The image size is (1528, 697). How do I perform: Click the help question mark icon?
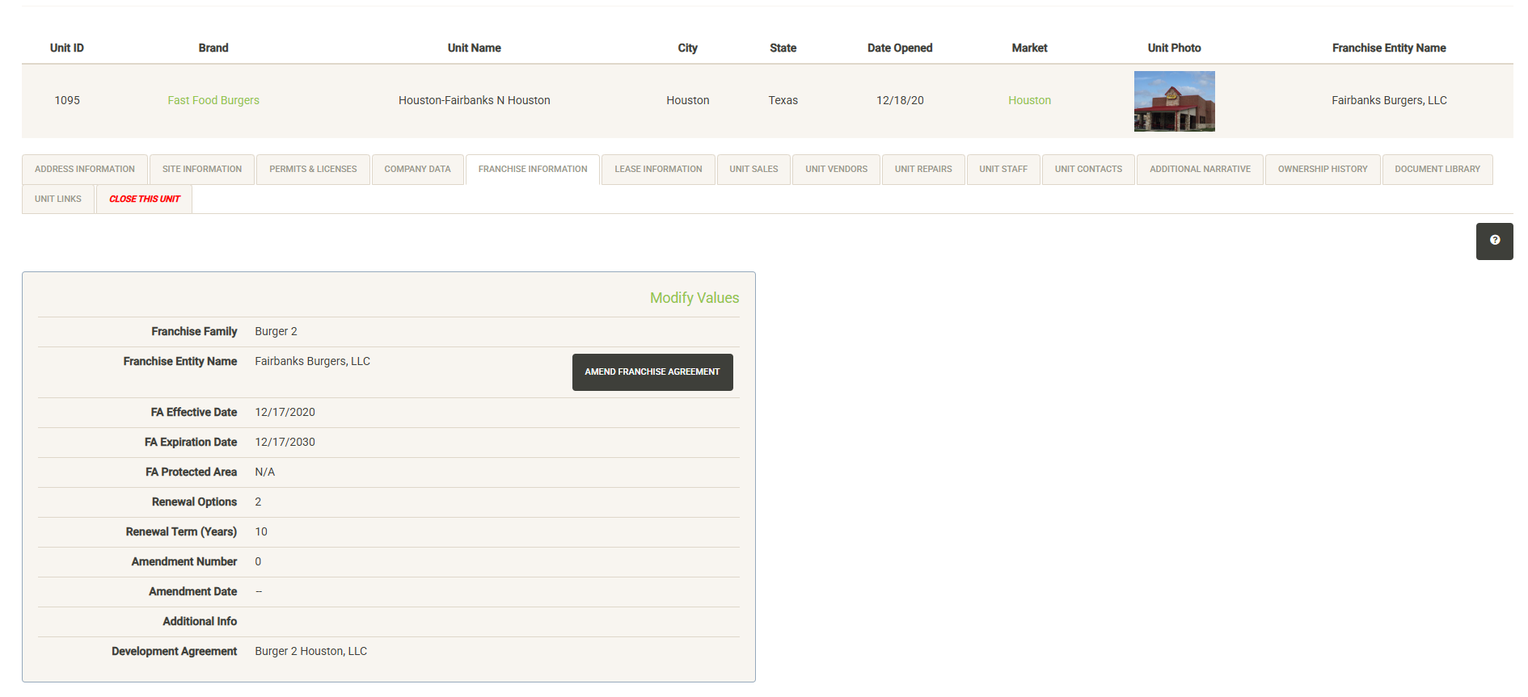(1494, 241)
